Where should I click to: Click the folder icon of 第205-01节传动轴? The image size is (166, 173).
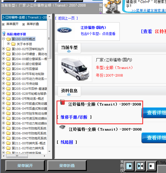[x=8, y=84]
